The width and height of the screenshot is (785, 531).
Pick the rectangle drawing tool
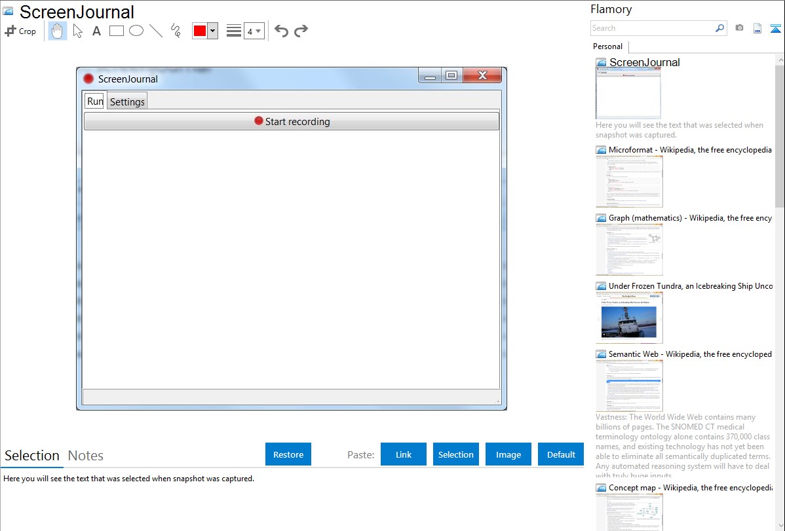pos(116,31)
